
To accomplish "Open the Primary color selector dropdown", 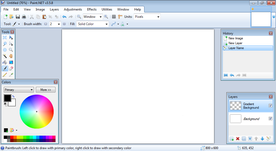I will coord(19,90).
